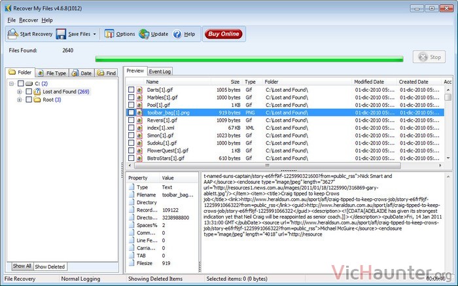Screen dimensions: 458x286
Task: Click file icon for Pool[1].gif
Action: pyautogui.click(x=139, y=105)
